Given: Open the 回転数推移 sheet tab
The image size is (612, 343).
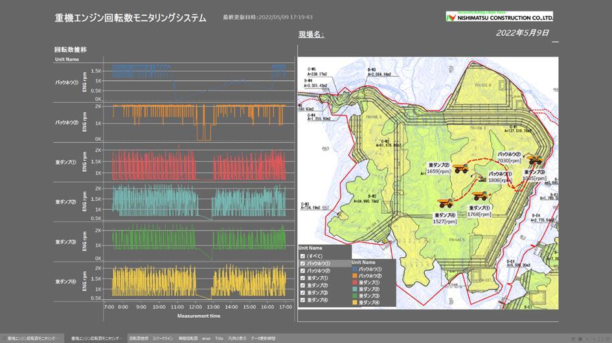Looking at the screenshot, I should pos(139,338).
